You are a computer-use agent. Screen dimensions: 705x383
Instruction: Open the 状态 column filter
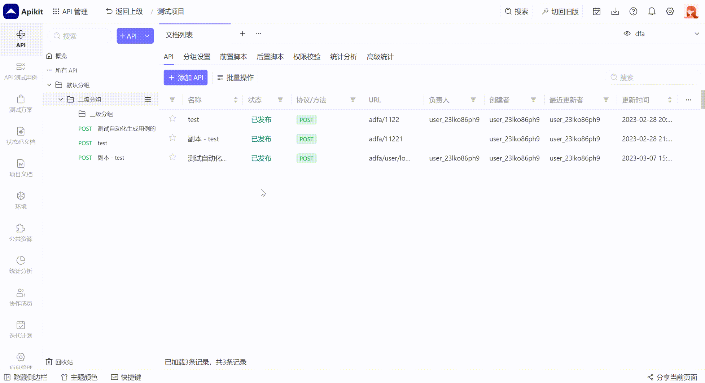[280, 100]
